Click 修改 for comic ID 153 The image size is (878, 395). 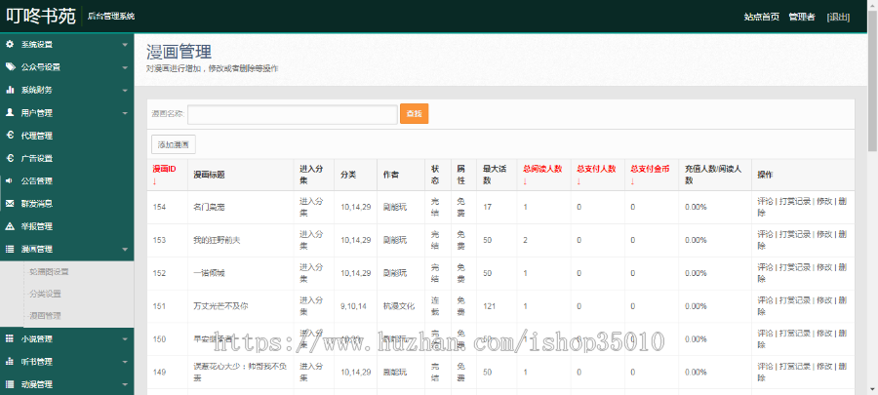coord(824,234)
